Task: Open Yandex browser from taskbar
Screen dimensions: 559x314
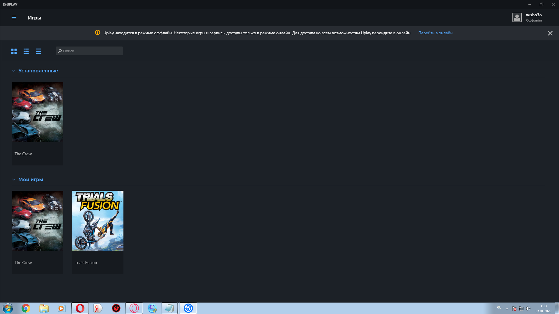Action: point(98,308)
